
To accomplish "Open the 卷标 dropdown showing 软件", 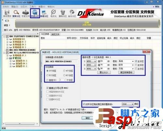I will 133,65.
